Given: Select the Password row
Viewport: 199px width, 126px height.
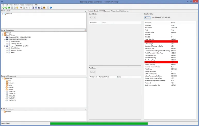Looking at the screenshot, I should [161, 83].
